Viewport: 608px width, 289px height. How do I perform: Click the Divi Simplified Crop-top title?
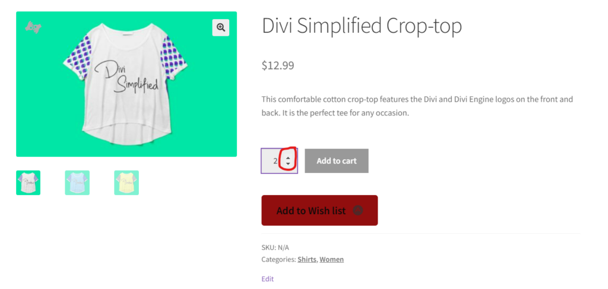362,26
